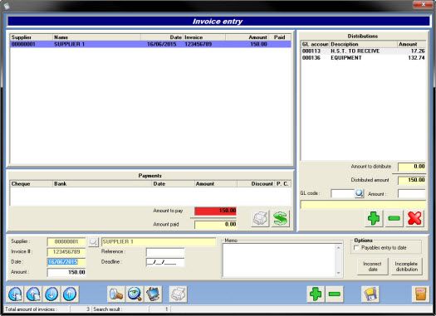Open supplier lookup button beside supplier number
The image size is (436, 316).
tap(93, 242)
